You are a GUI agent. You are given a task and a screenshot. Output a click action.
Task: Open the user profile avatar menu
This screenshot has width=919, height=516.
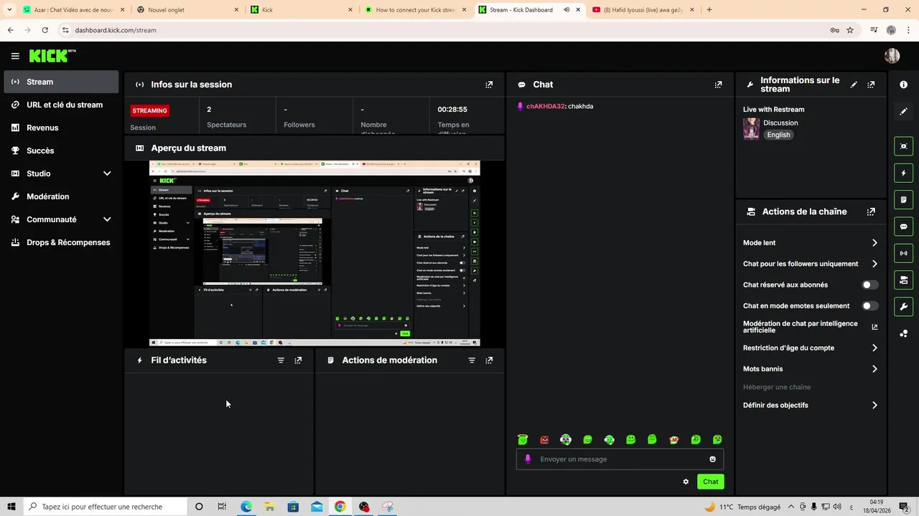click(x=892, y=56)
